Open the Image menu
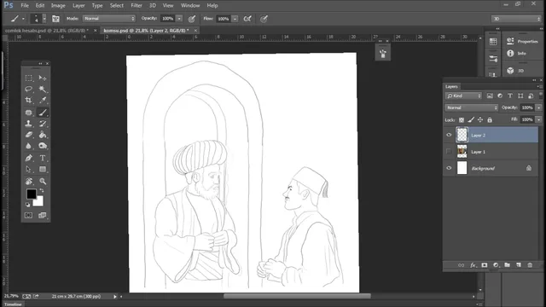 tap(58, 6)
